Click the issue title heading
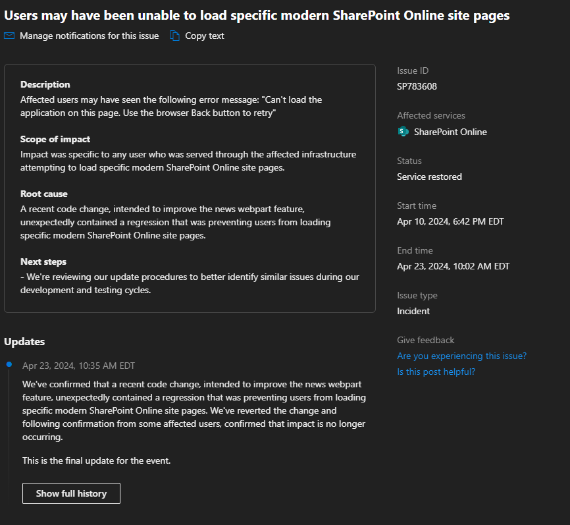Viewport: 570px width, 525px height. tap(257, 16)
